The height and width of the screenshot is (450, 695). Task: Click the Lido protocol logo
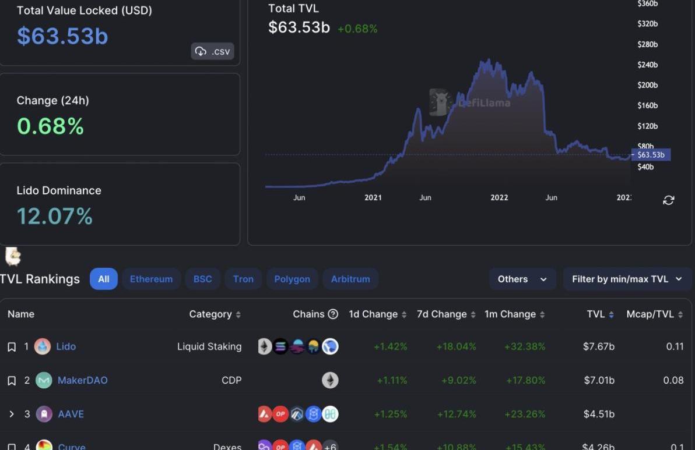(43, 347)
